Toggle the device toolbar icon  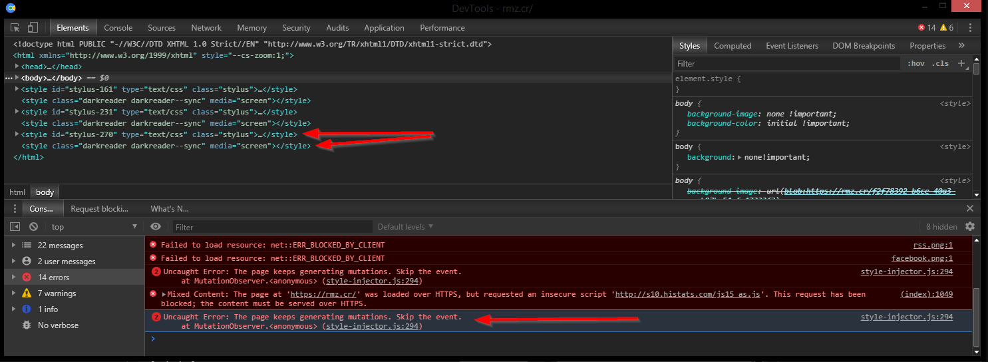pyautogui.click(x=33, y=27)
